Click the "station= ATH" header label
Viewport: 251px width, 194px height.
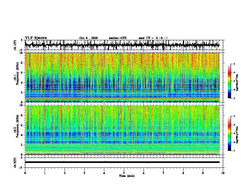coord(118,38)
